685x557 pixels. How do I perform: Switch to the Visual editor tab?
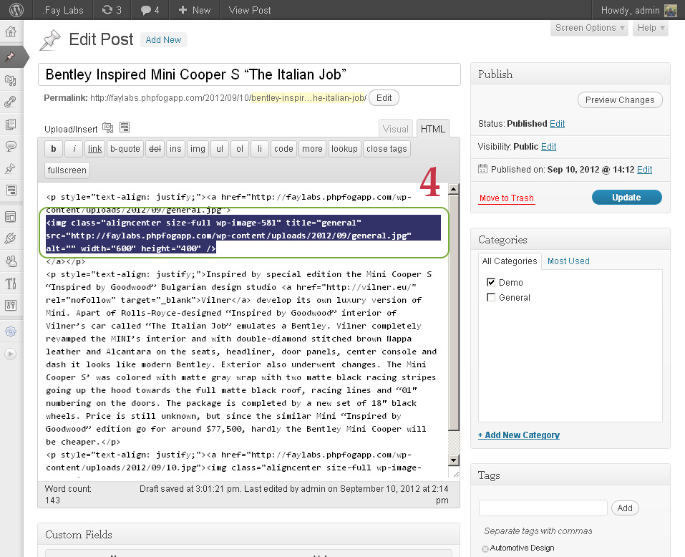(396, 129)
